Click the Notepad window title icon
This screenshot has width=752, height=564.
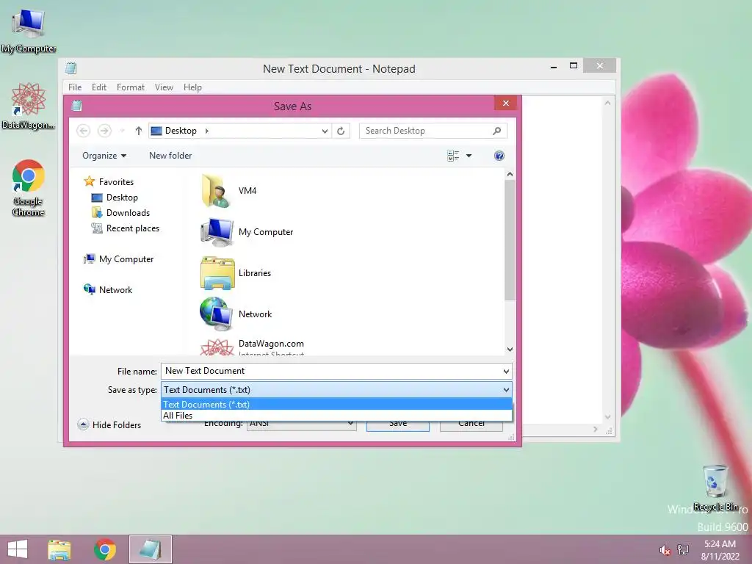coord(71,68)
